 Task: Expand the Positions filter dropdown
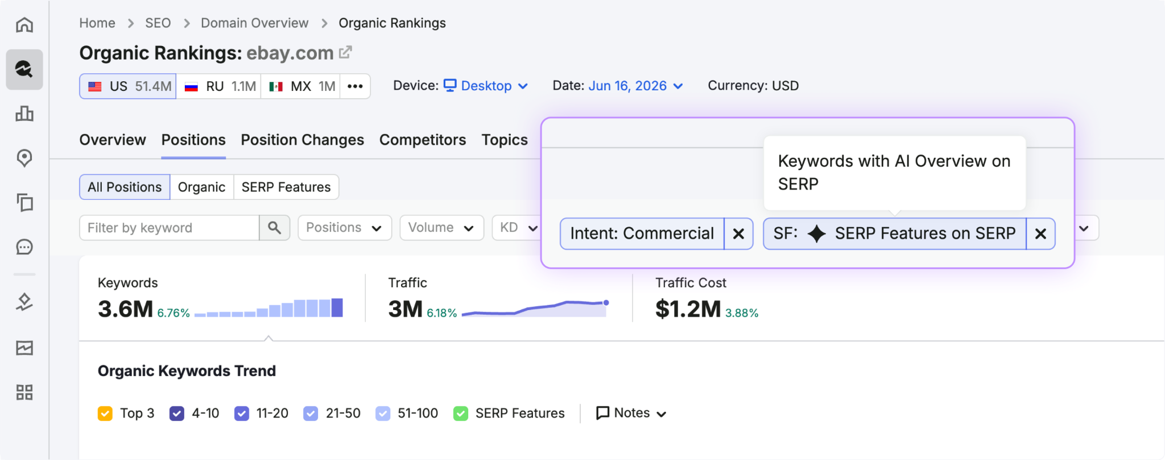pyautogui.click(x=345, y=228)
